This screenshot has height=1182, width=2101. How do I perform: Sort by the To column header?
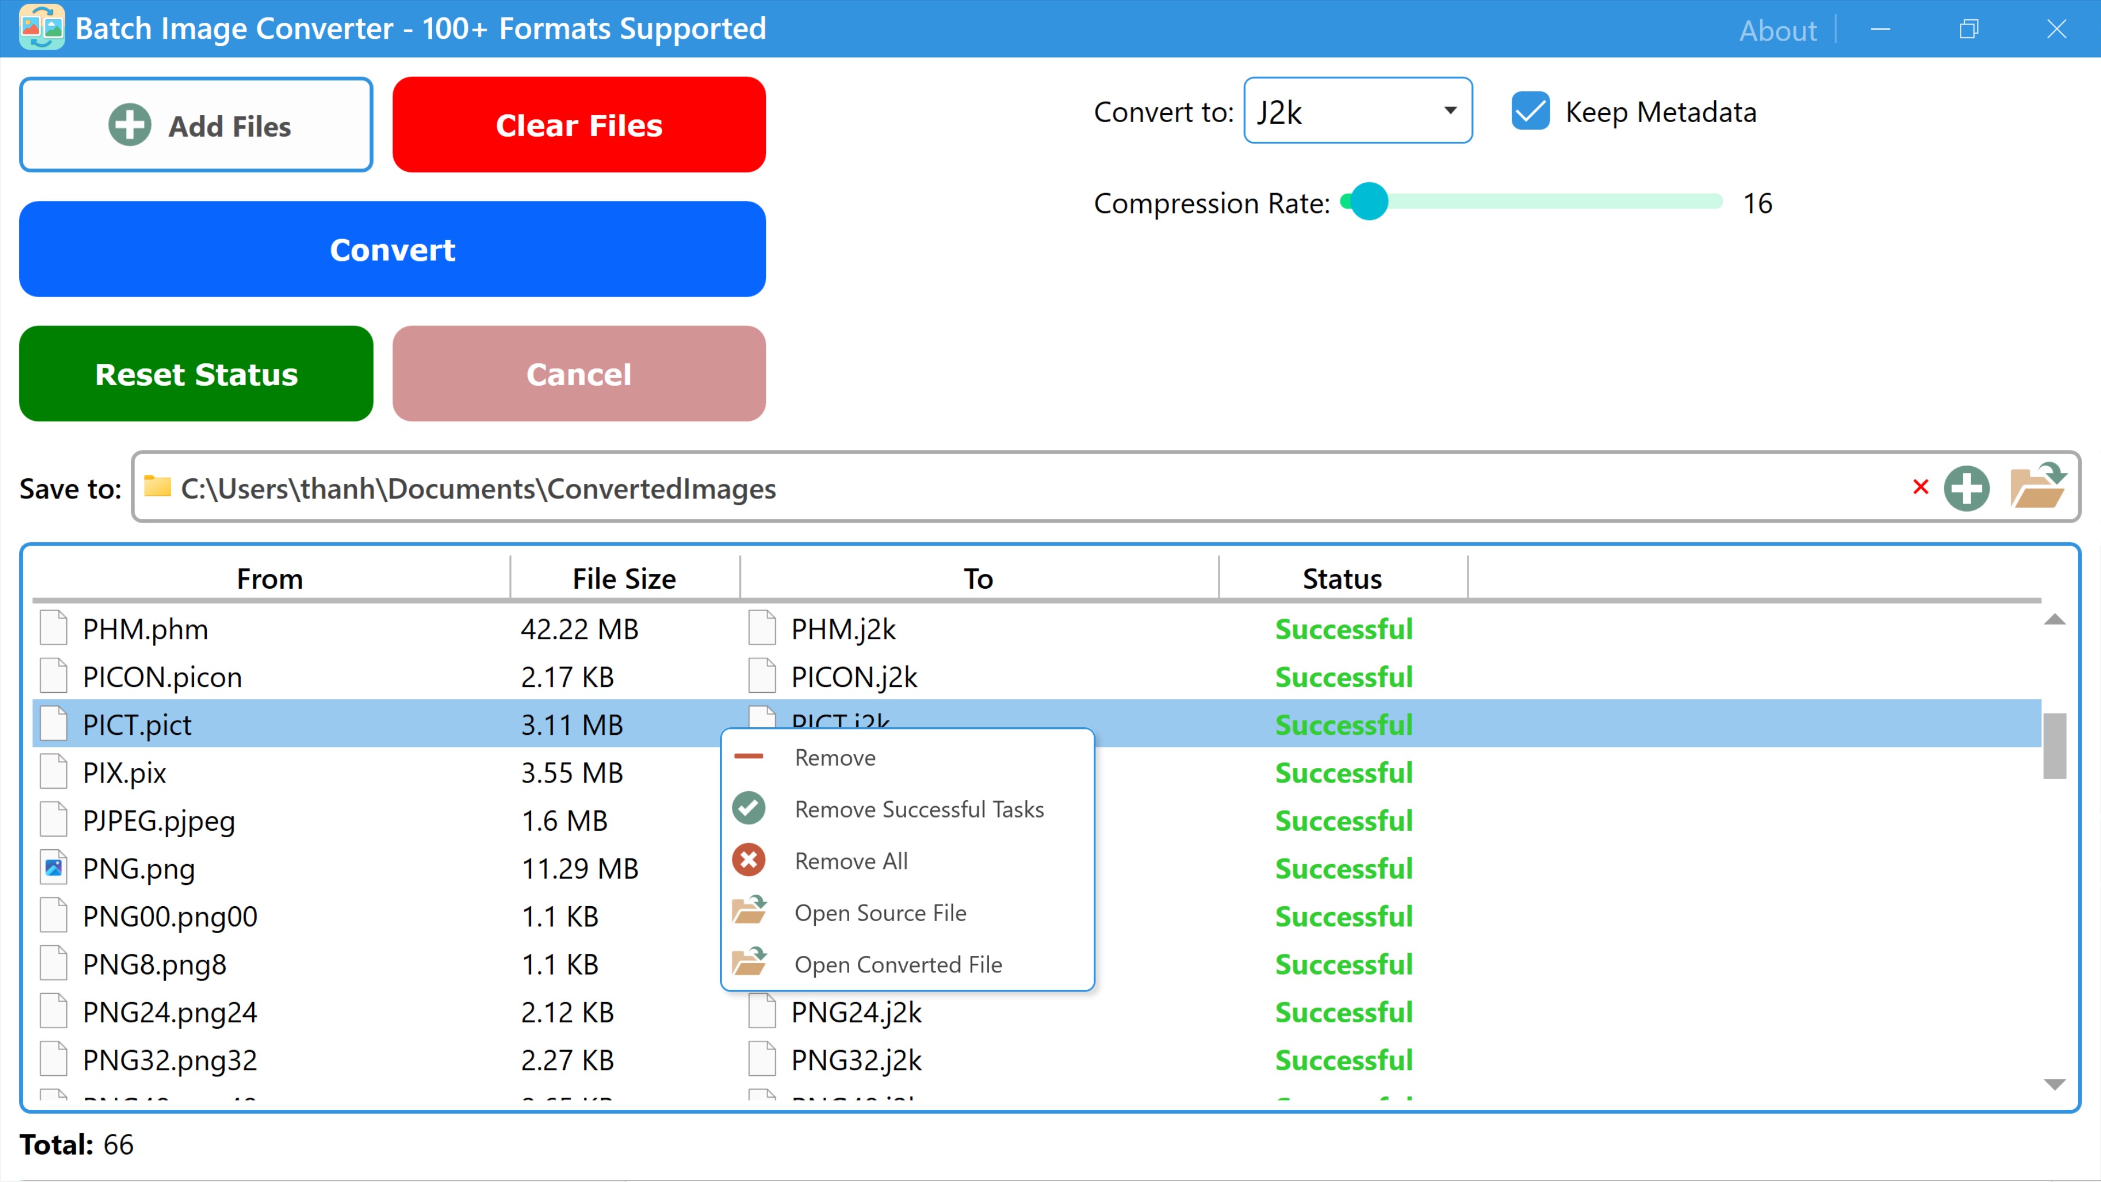[979, 577]
